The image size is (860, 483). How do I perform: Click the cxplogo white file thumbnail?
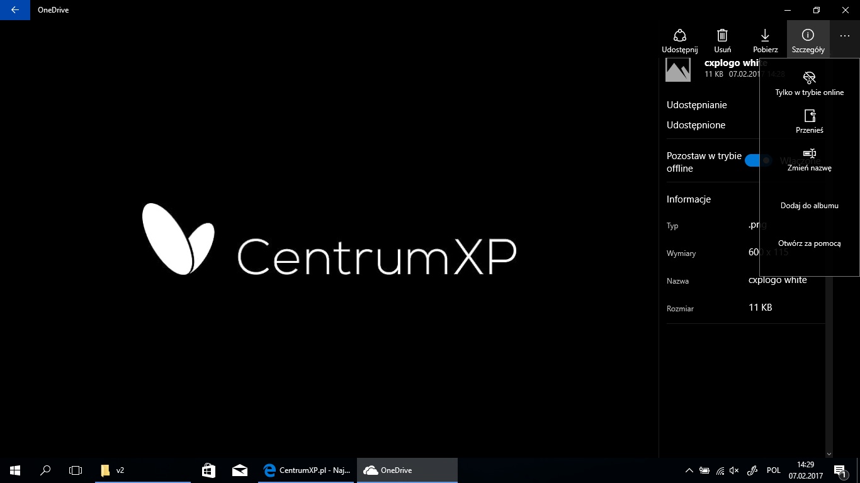click(x=678, y=69)
